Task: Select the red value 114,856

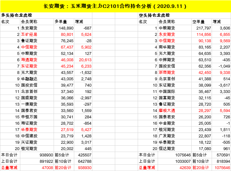Action: pyautogui.click(x=202, y=34)
